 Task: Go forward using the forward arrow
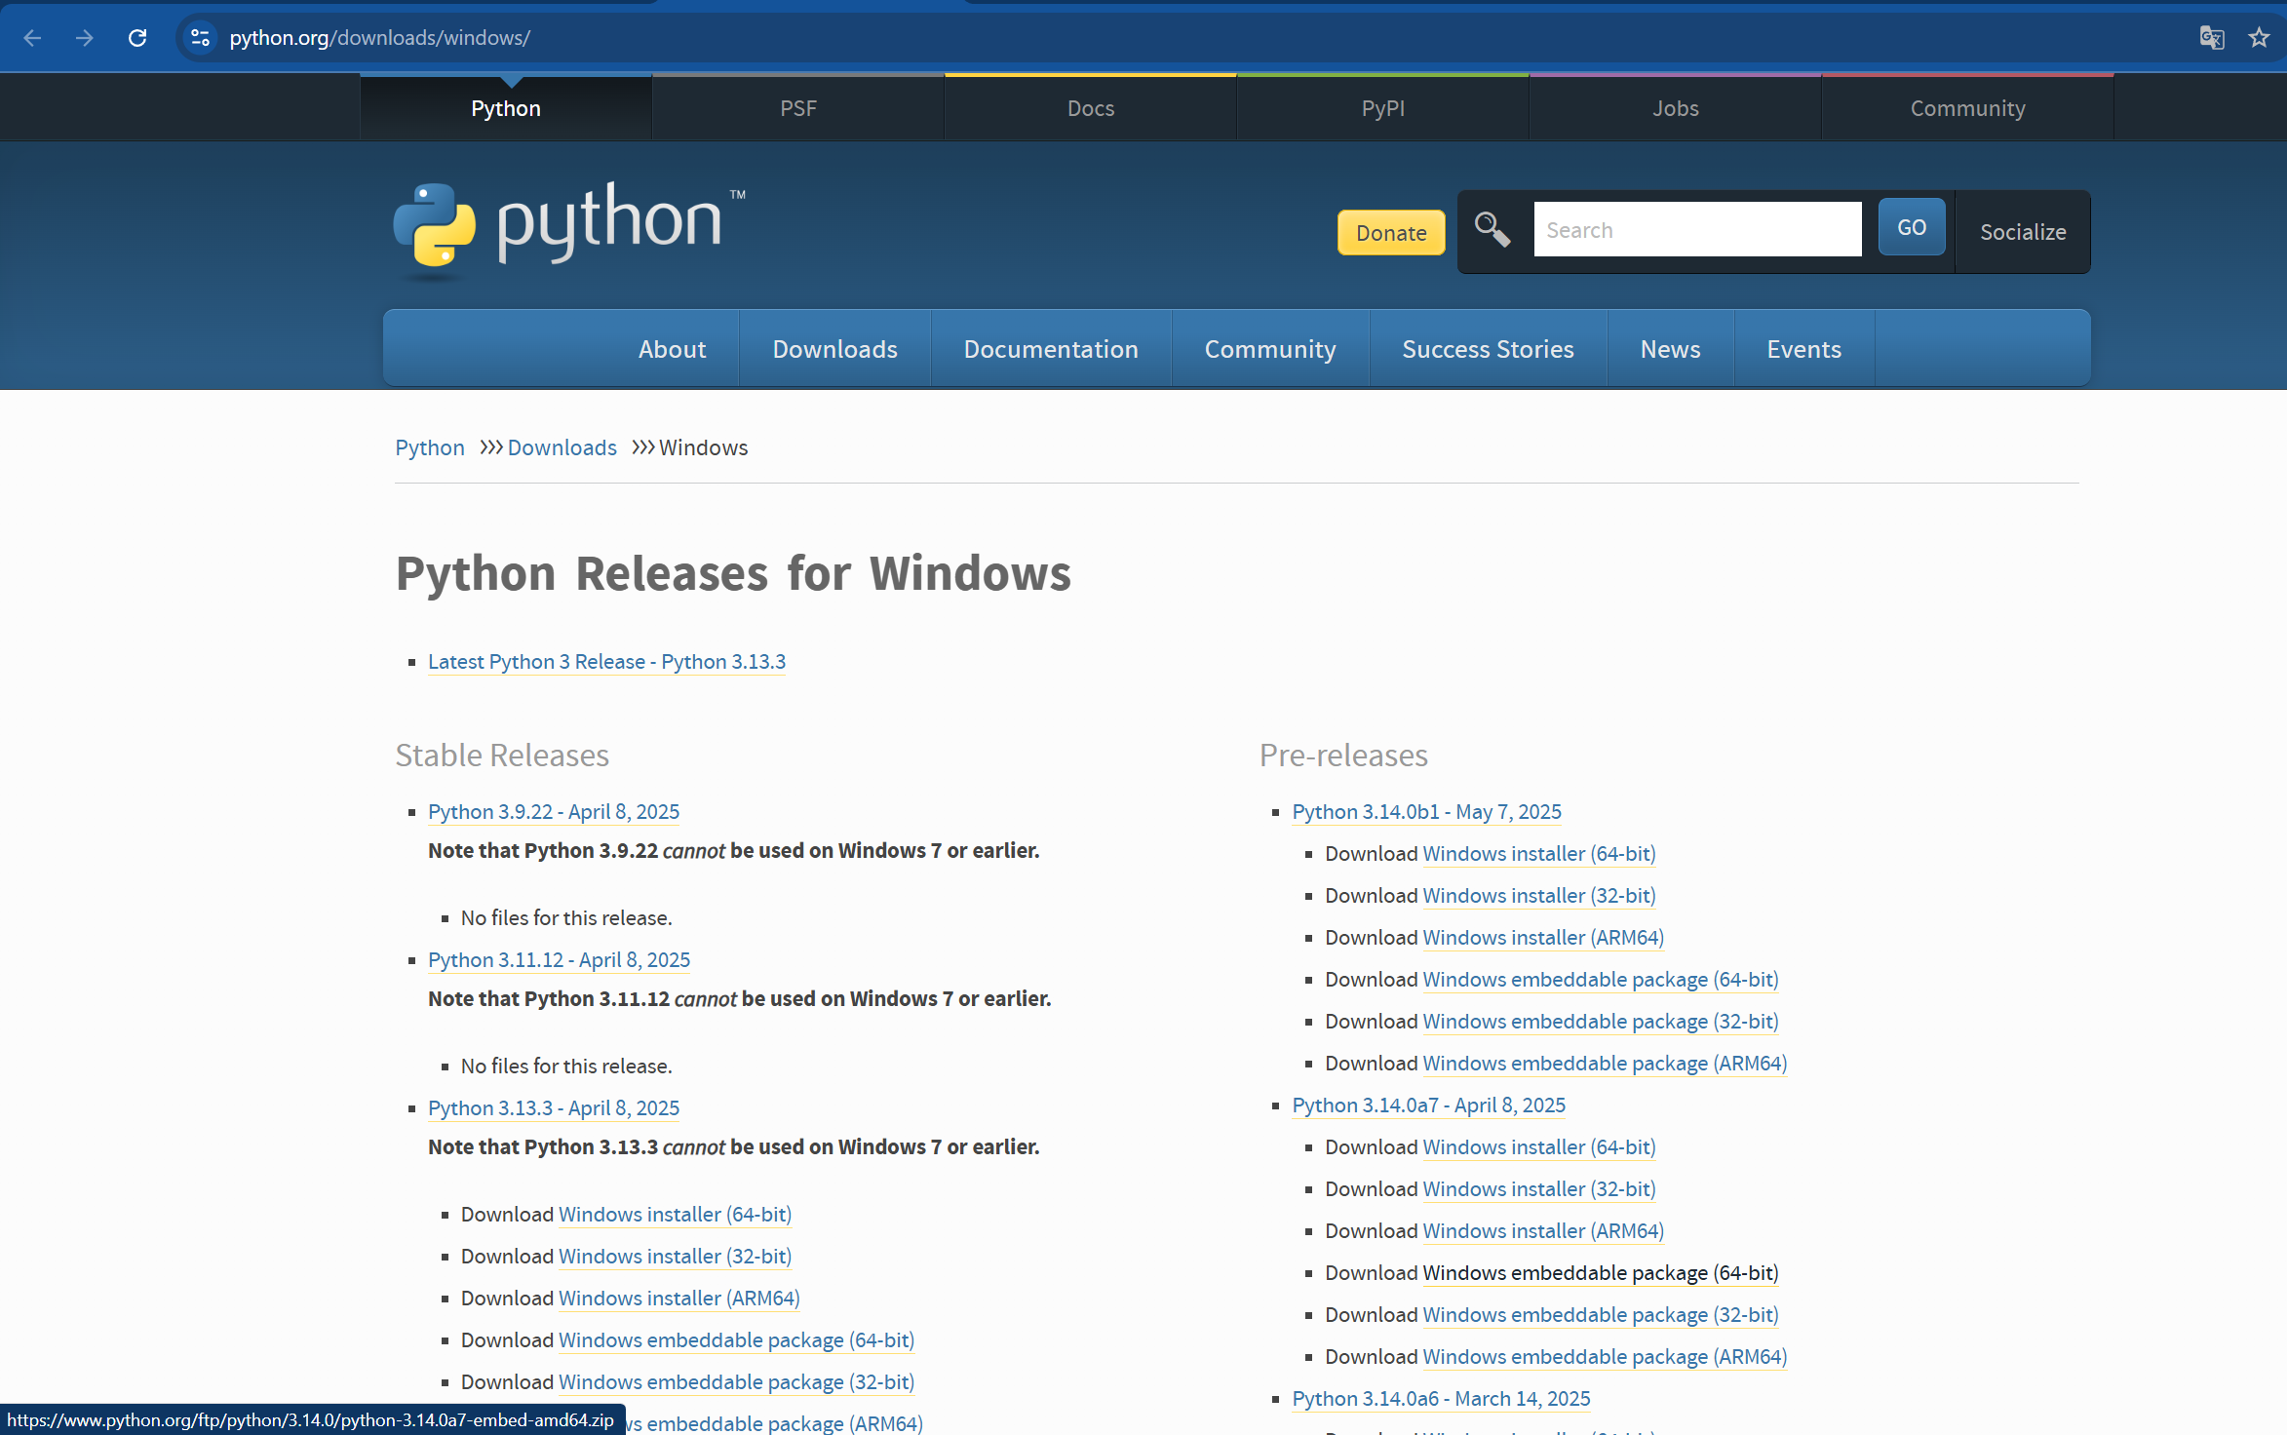click(85, 38)
